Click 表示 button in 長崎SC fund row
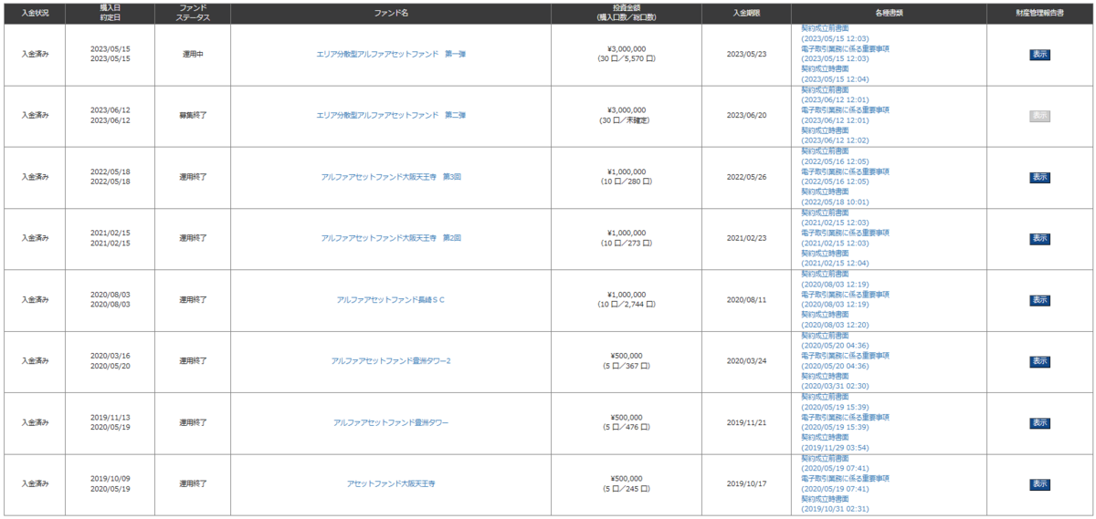1096x519 pixels. pos(1039,300)
